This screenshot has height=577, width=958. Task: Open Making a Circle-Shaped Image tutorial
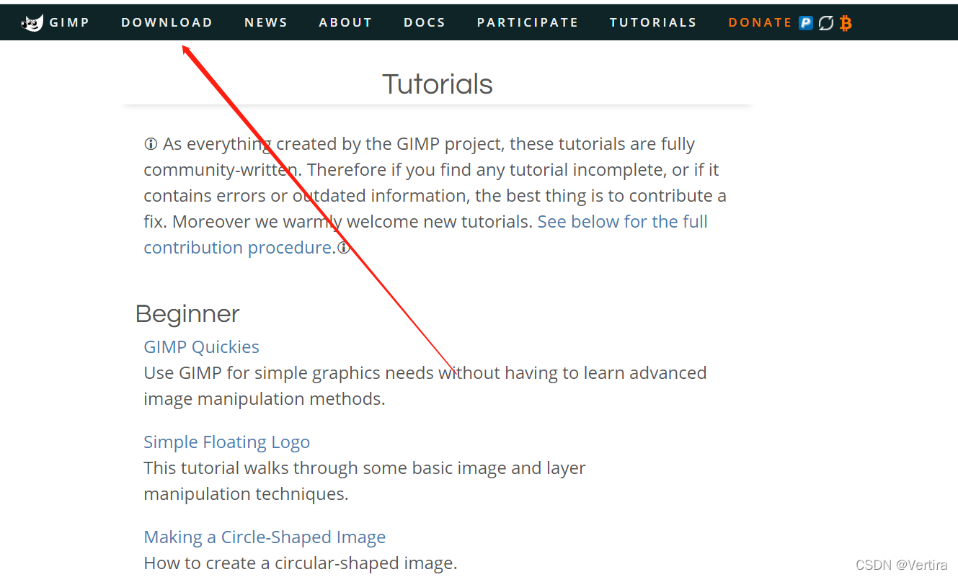click(265, 537)
